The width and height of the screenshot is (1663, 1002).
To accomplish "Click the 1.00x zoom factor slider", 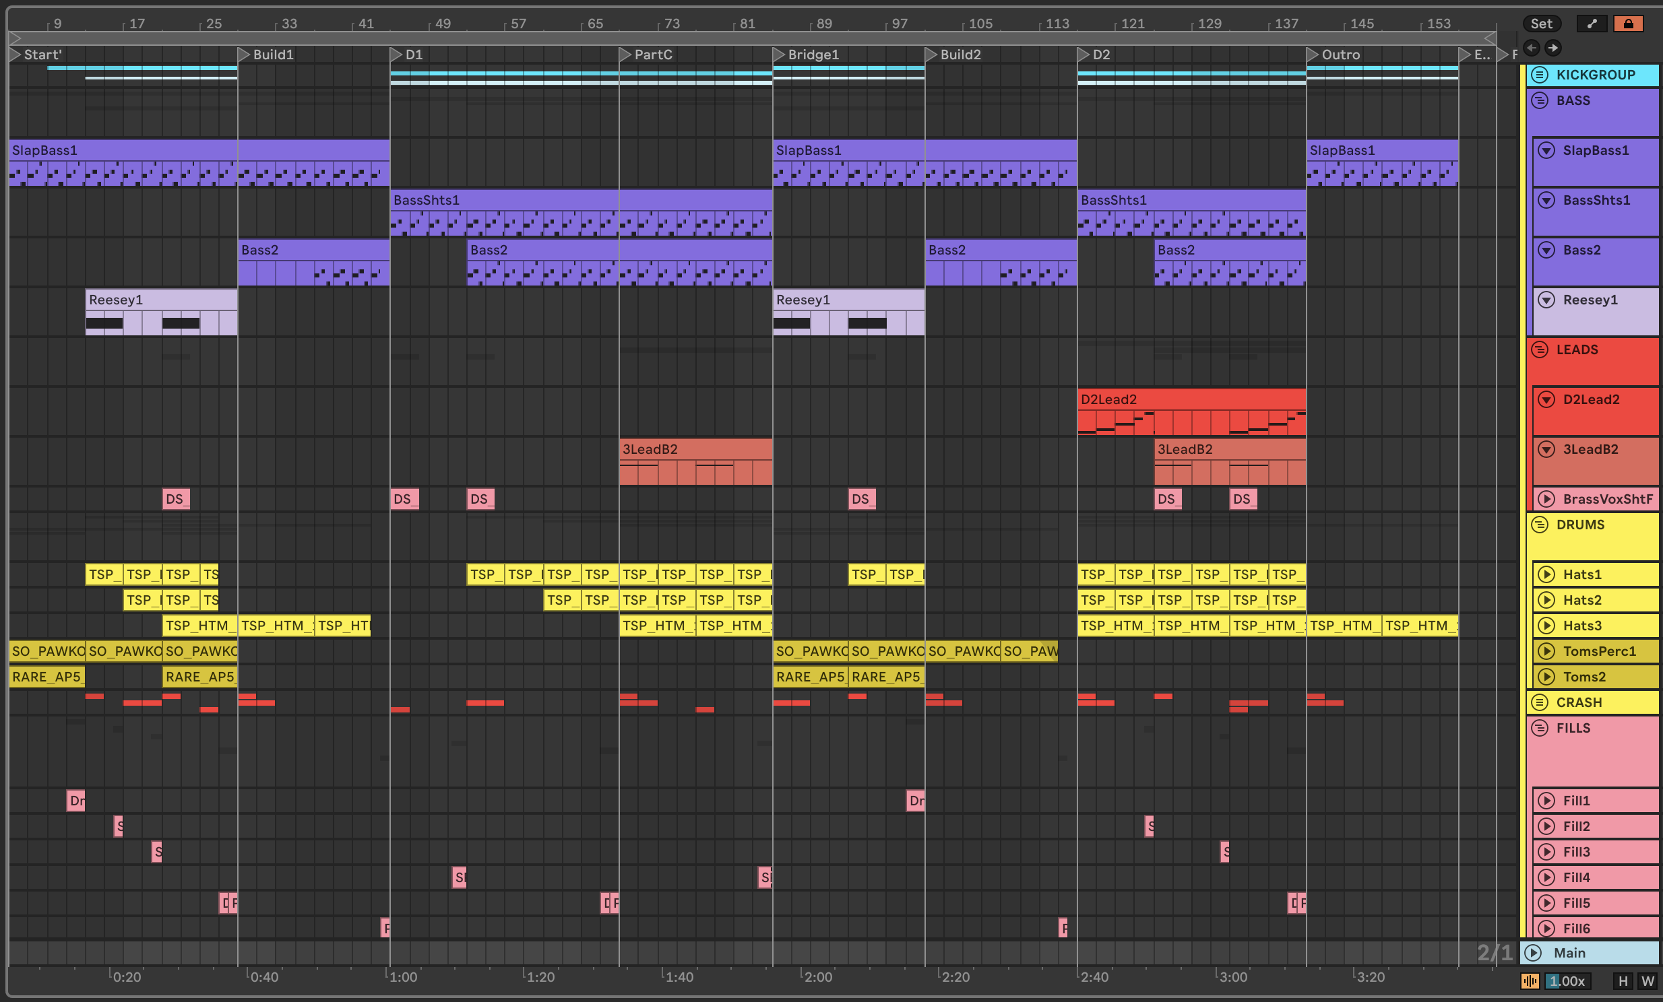I will 1567,981.
